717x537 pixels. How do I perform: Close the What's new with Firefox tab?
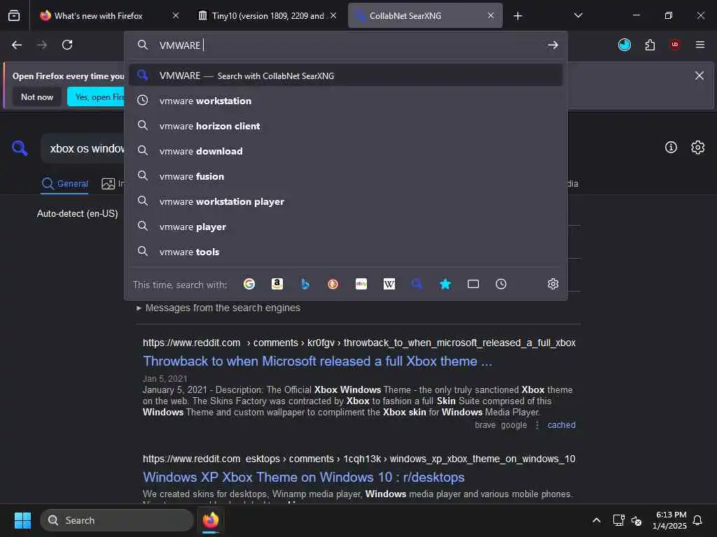tap(176, 15)
